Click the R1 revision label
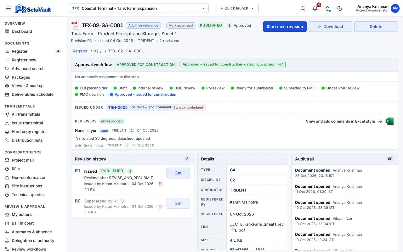This screenshot has height=252, width=403. click(x=78, y=171)
